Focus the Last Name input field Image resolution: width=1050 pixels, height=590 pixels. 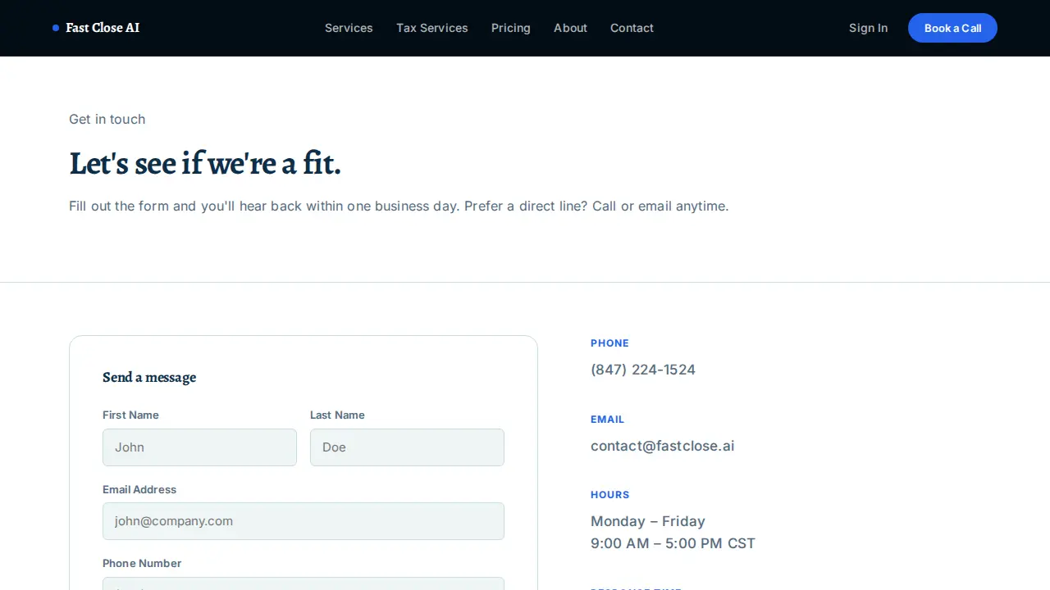pyautogui.click(x=407, y=447)
